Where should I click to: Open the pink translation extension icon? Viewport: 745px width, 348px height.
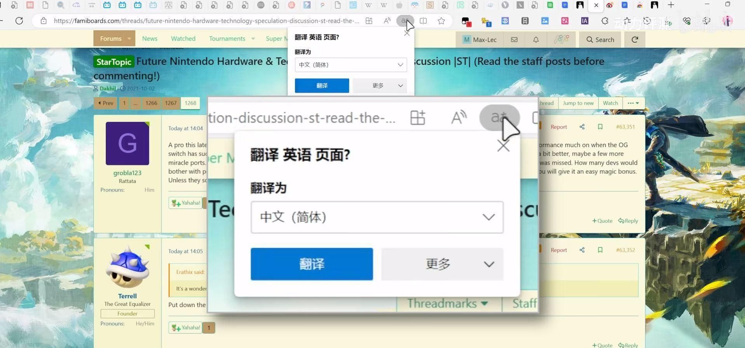(x=565, y=21)
